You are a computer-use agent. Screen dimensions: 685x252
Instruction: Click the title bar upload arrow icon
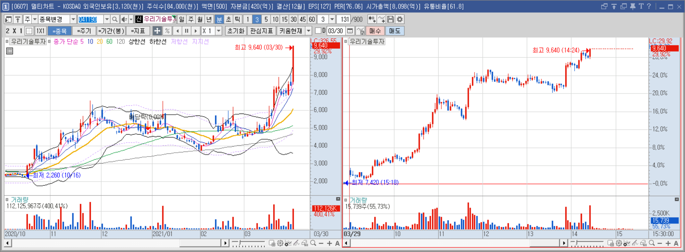[614, 7]
